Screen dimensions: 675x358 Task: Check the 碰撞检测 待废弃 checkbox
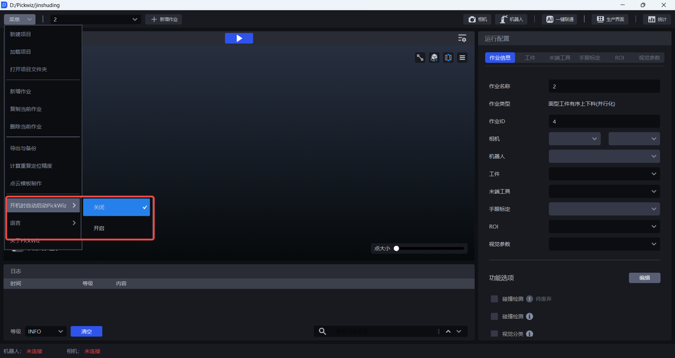click(x=494, y=299)
